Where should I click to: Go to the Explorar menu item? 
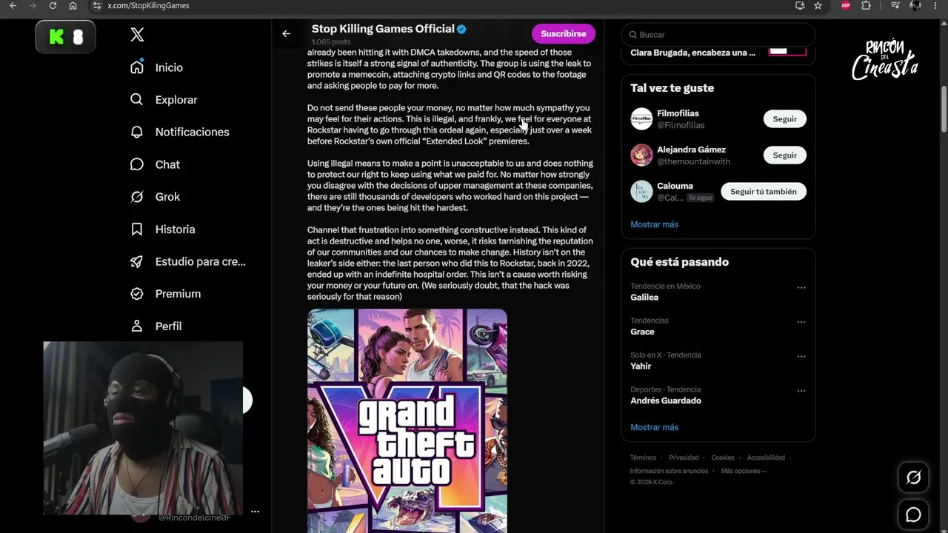pyautogui.click(x=176, y=100)
